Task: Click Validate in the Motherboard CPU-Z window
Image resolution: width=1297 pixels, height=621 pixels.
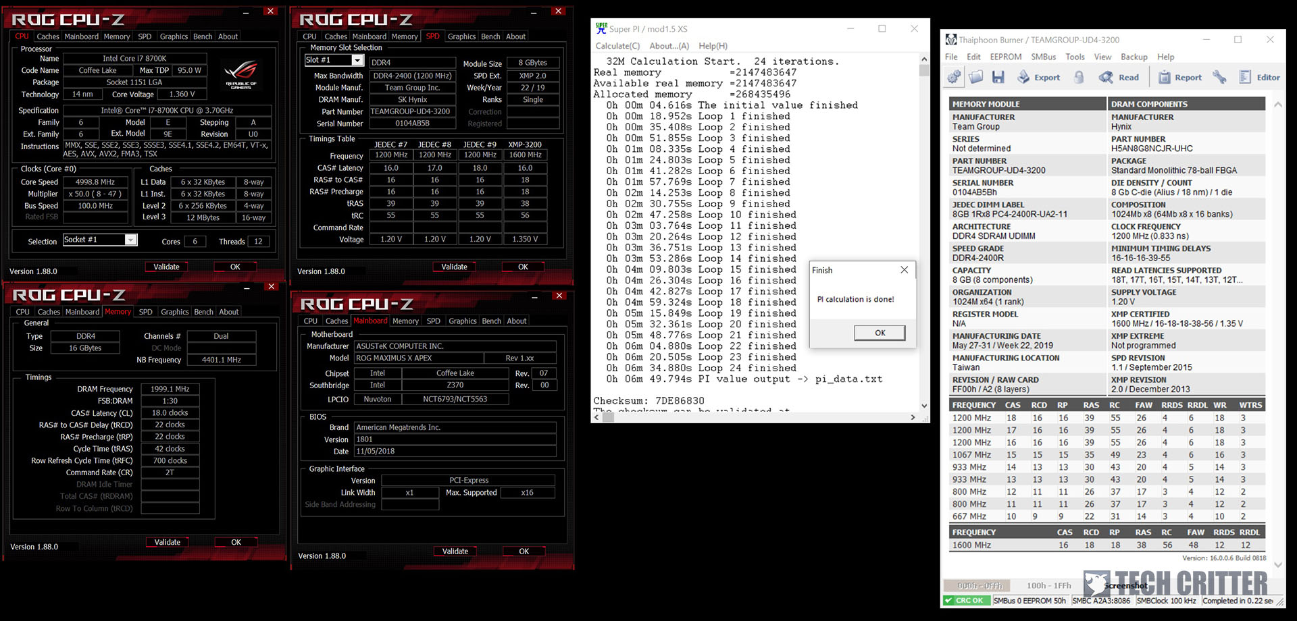Action: (455, 551)
